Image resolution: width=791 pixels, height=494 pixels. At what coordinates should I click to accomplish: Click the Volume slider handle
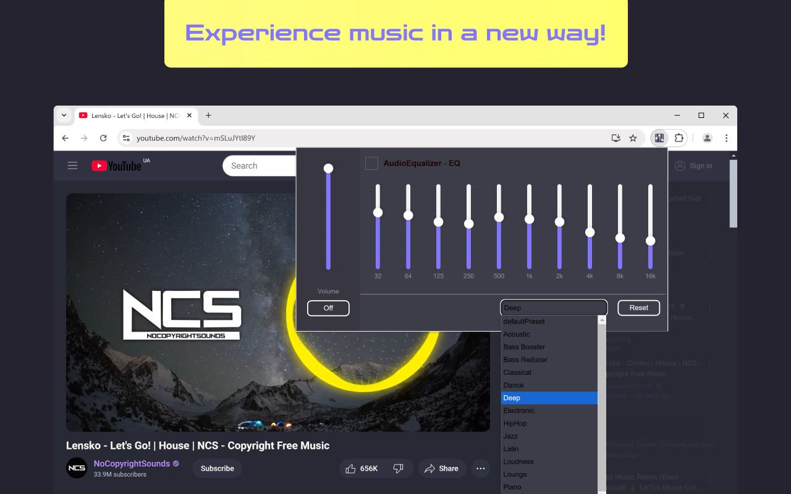[328, 169]
